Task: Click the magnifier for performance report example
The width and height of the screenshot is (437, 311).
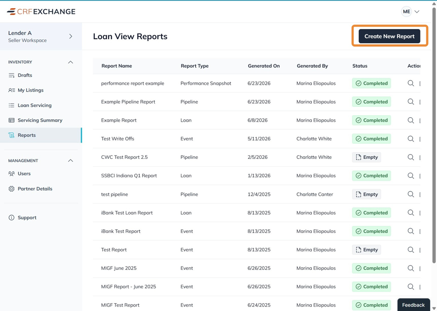Action: [410, 83]
